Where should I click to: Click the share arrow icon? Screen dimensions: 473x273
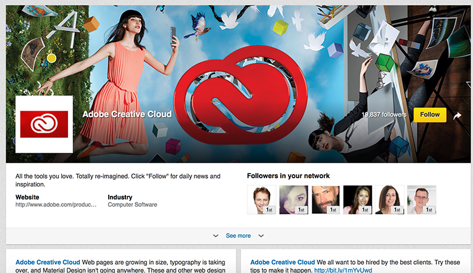[457, 115]
